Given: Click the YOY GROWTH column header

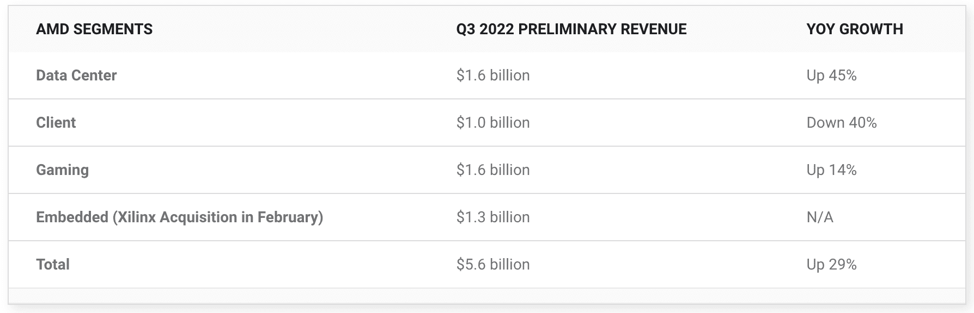Looking at the screenshot, I should coord(854,29).
